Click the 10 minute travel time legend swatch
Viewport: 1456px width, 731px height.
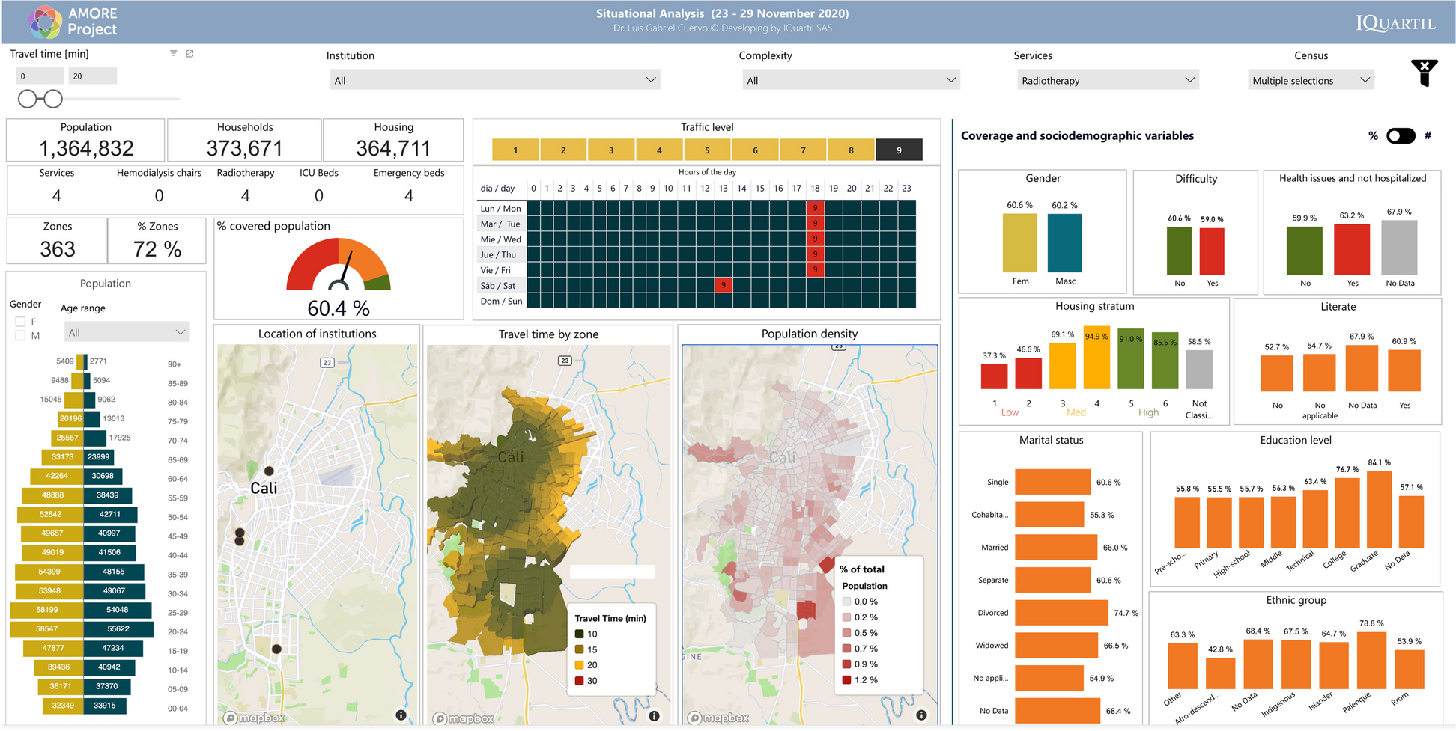(x=579, y=634)
